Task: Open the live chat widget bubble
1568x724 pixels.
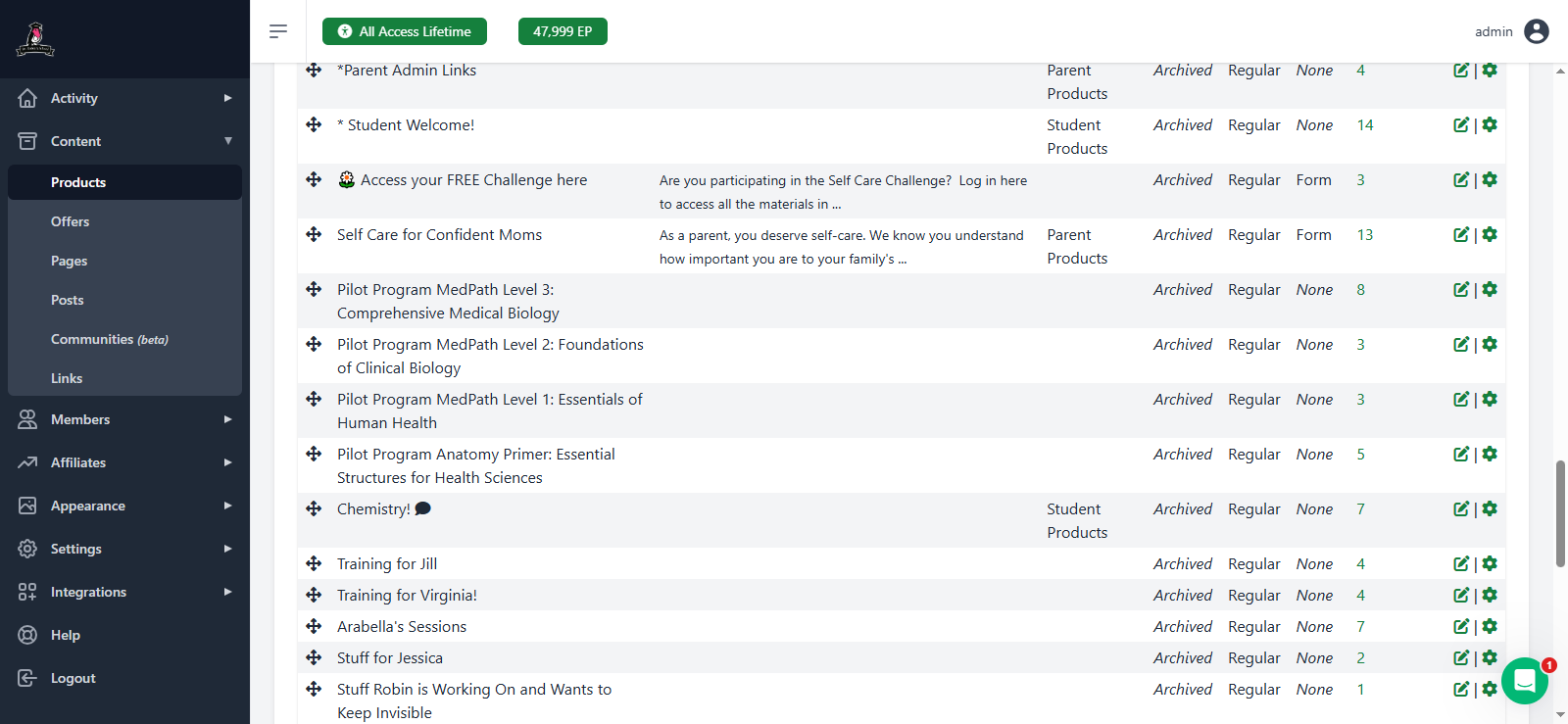Action: pos(1524,680)
